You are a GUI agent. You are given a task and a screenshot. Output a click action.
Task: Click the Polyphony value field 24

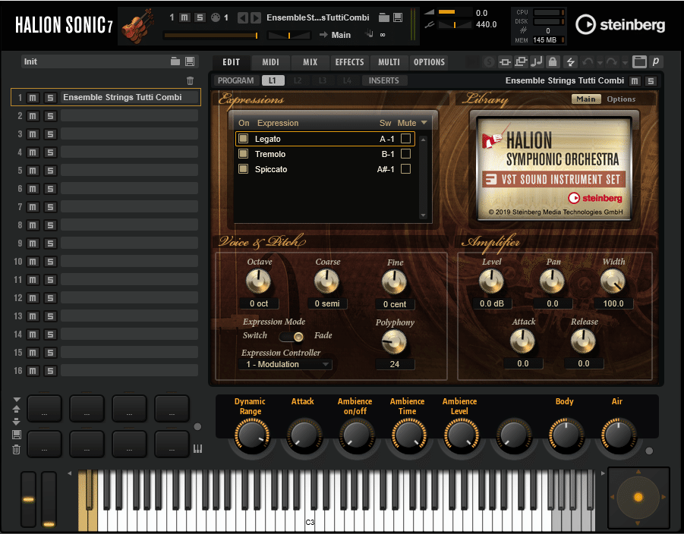[394, 364]
